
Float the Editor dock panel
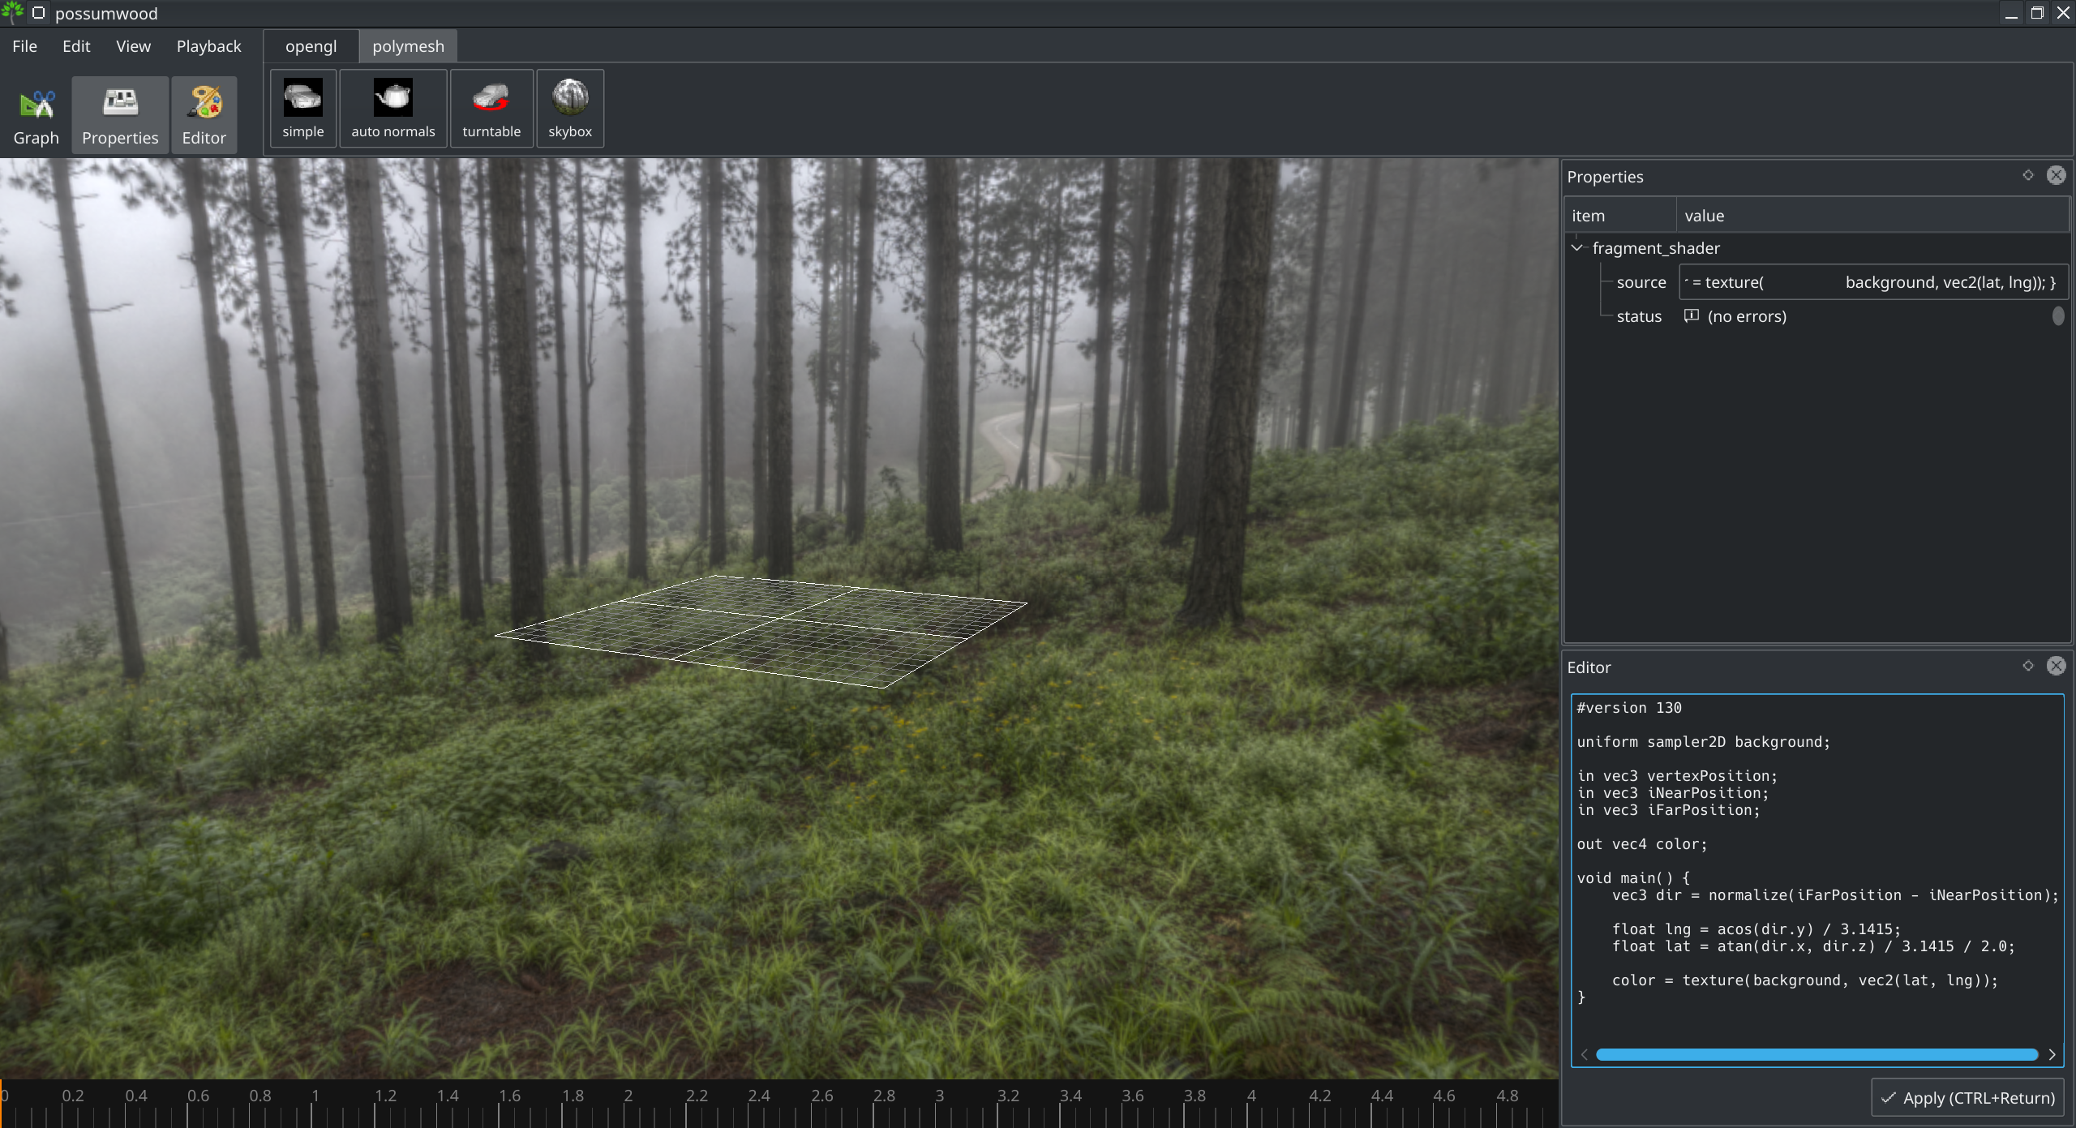click(2028, 666)
